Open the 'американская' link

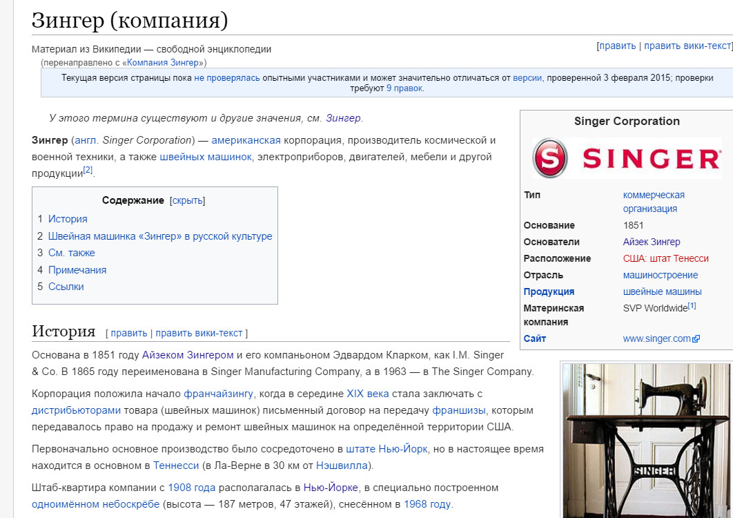coord(246,140)
